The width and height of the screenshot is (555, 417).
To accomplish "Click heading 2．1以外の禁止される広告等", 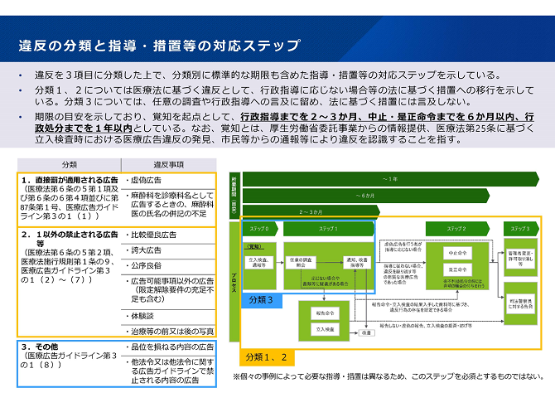I will [70, 239].
